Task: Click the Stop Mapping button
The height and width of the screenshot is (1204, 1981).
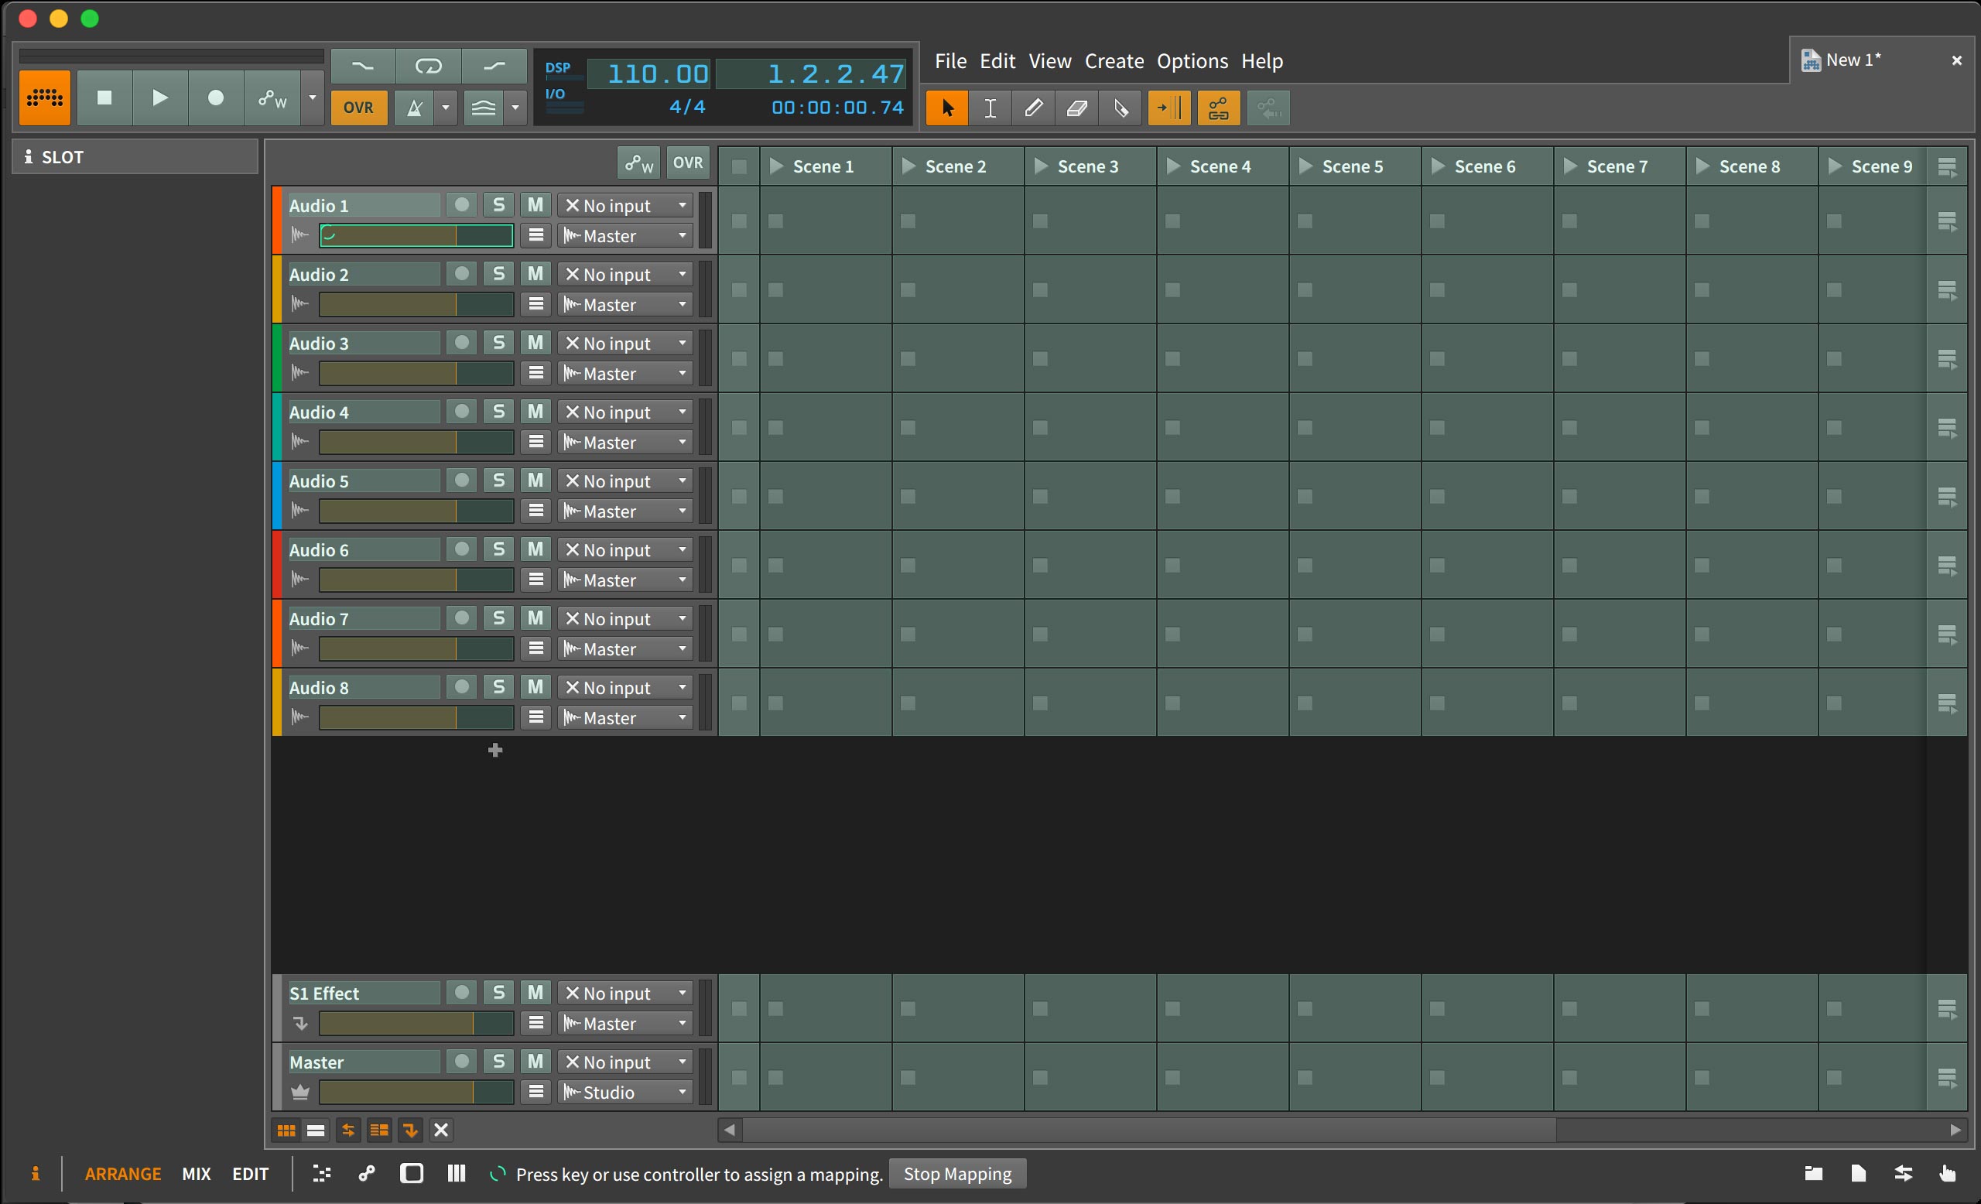Action: [956, 1175]
